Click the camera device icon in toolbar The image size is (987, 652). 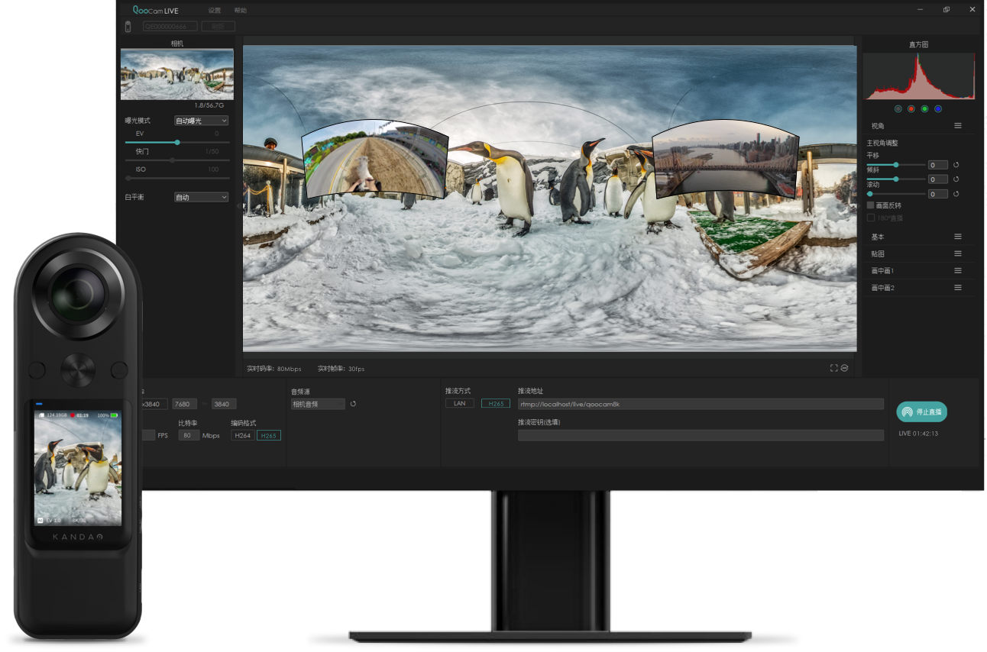[x=128, y=27]
